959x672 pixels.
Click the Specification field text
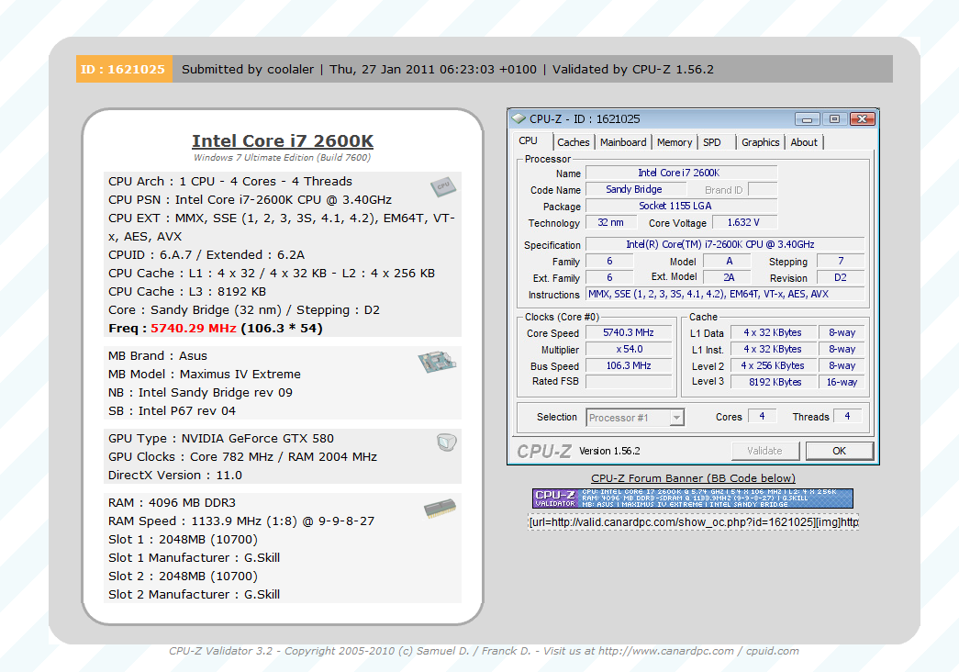coord(725,244)
